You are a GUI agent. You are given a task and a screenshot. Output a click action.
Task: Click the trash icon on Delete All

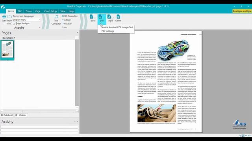(2, 115)
